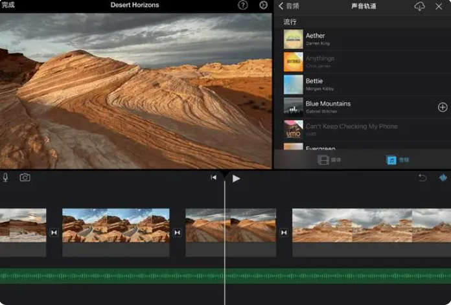This screenshot has height=305, width=451.
Task: Skip to the beginning of timeline
Action: (213, 177)
